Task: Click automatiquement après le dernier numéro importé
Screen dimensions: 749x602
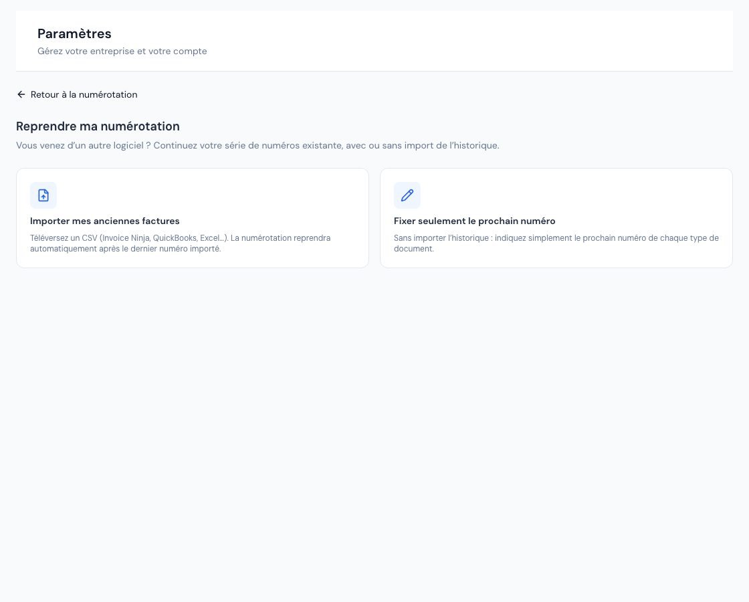Action: [x=125, y=249]
